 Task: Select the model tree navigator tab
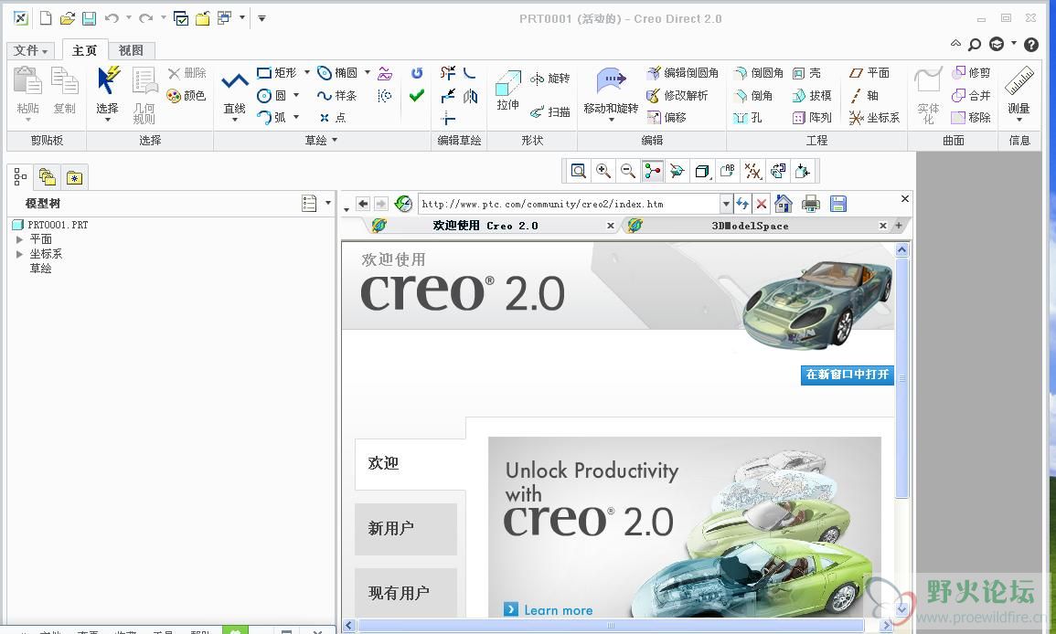coord(20,177)
